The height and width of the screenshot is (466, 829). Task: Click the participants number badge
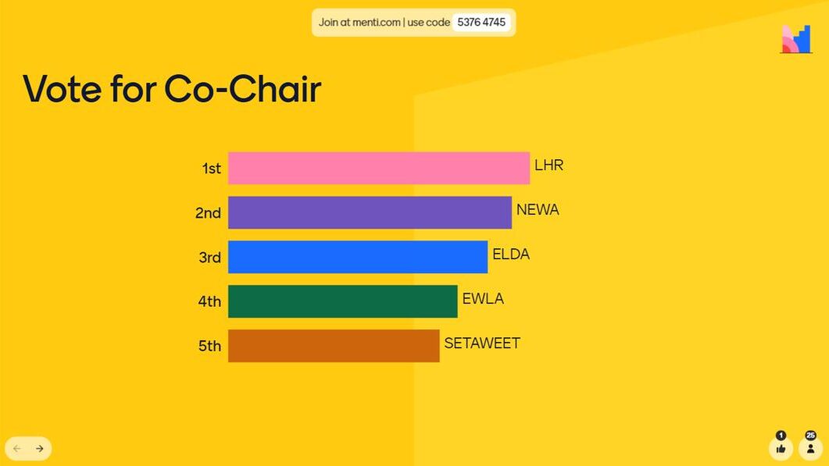click(x=810, y=436)
